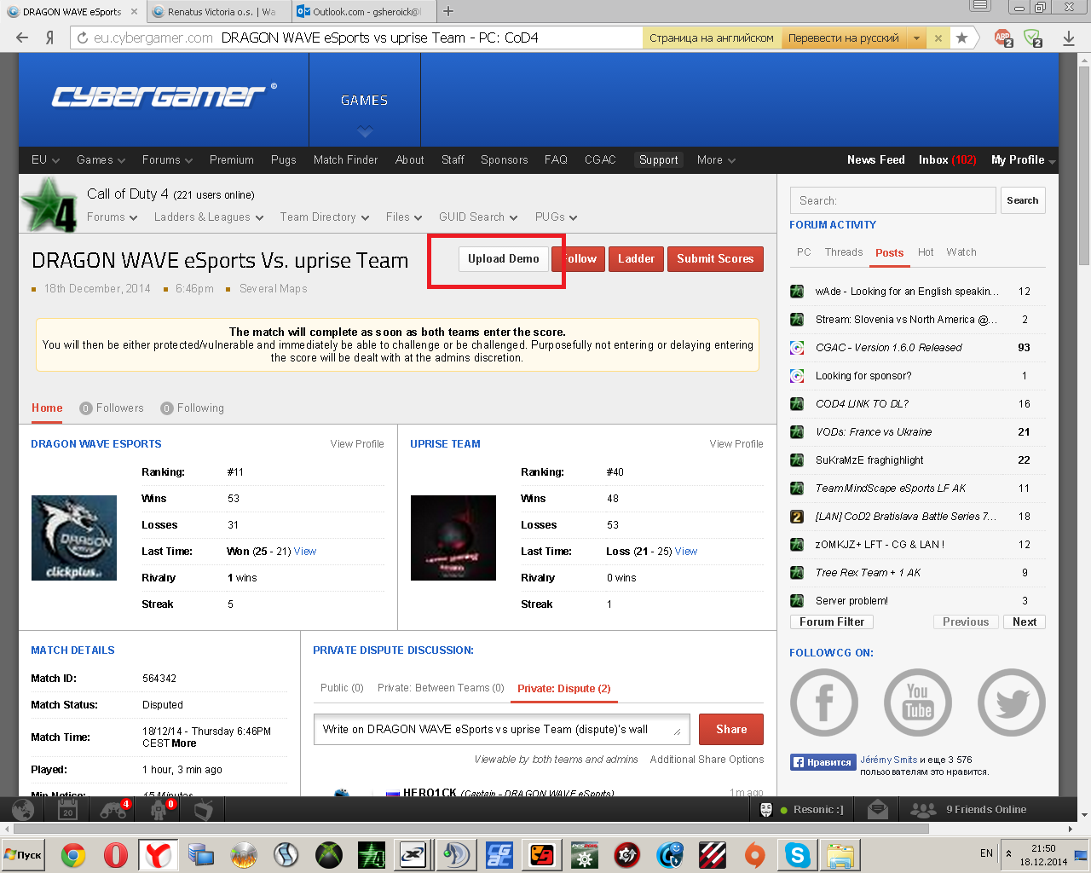The width and height of the screenshot is (1091, 873).
Task: Open Facebook follow icon
Action: click(x=823, y=702)
